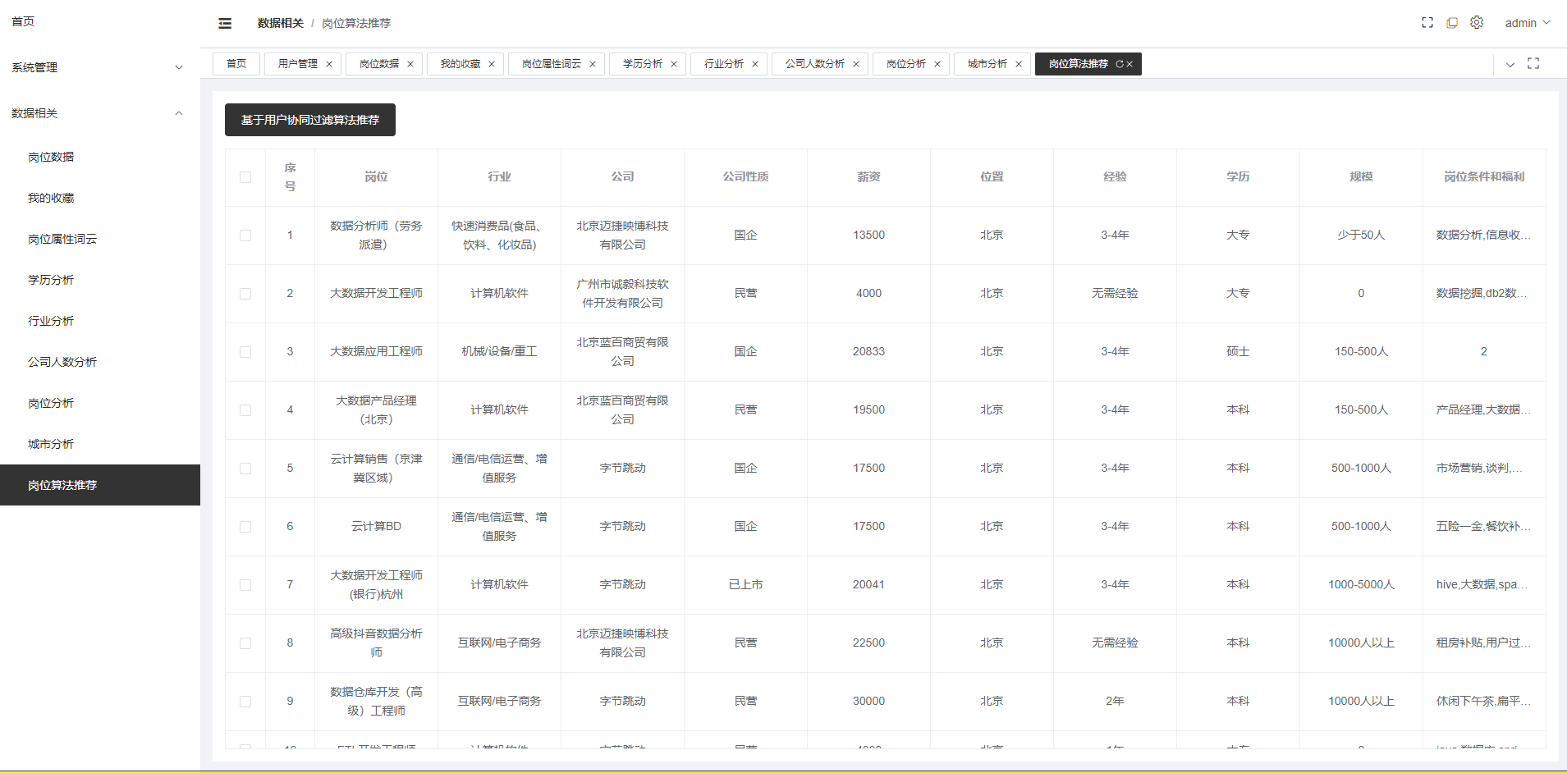Click the 广州市诚毅科技软件开发有限公司 company cell
This screenshot has height=773, width=1567.
tap(622, 293)
